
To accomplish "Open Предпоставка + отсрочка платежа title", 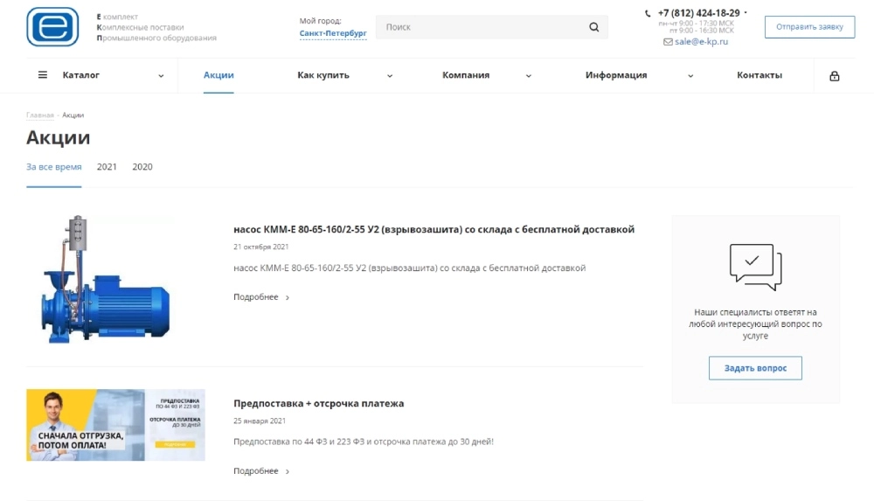I will 318,403.
